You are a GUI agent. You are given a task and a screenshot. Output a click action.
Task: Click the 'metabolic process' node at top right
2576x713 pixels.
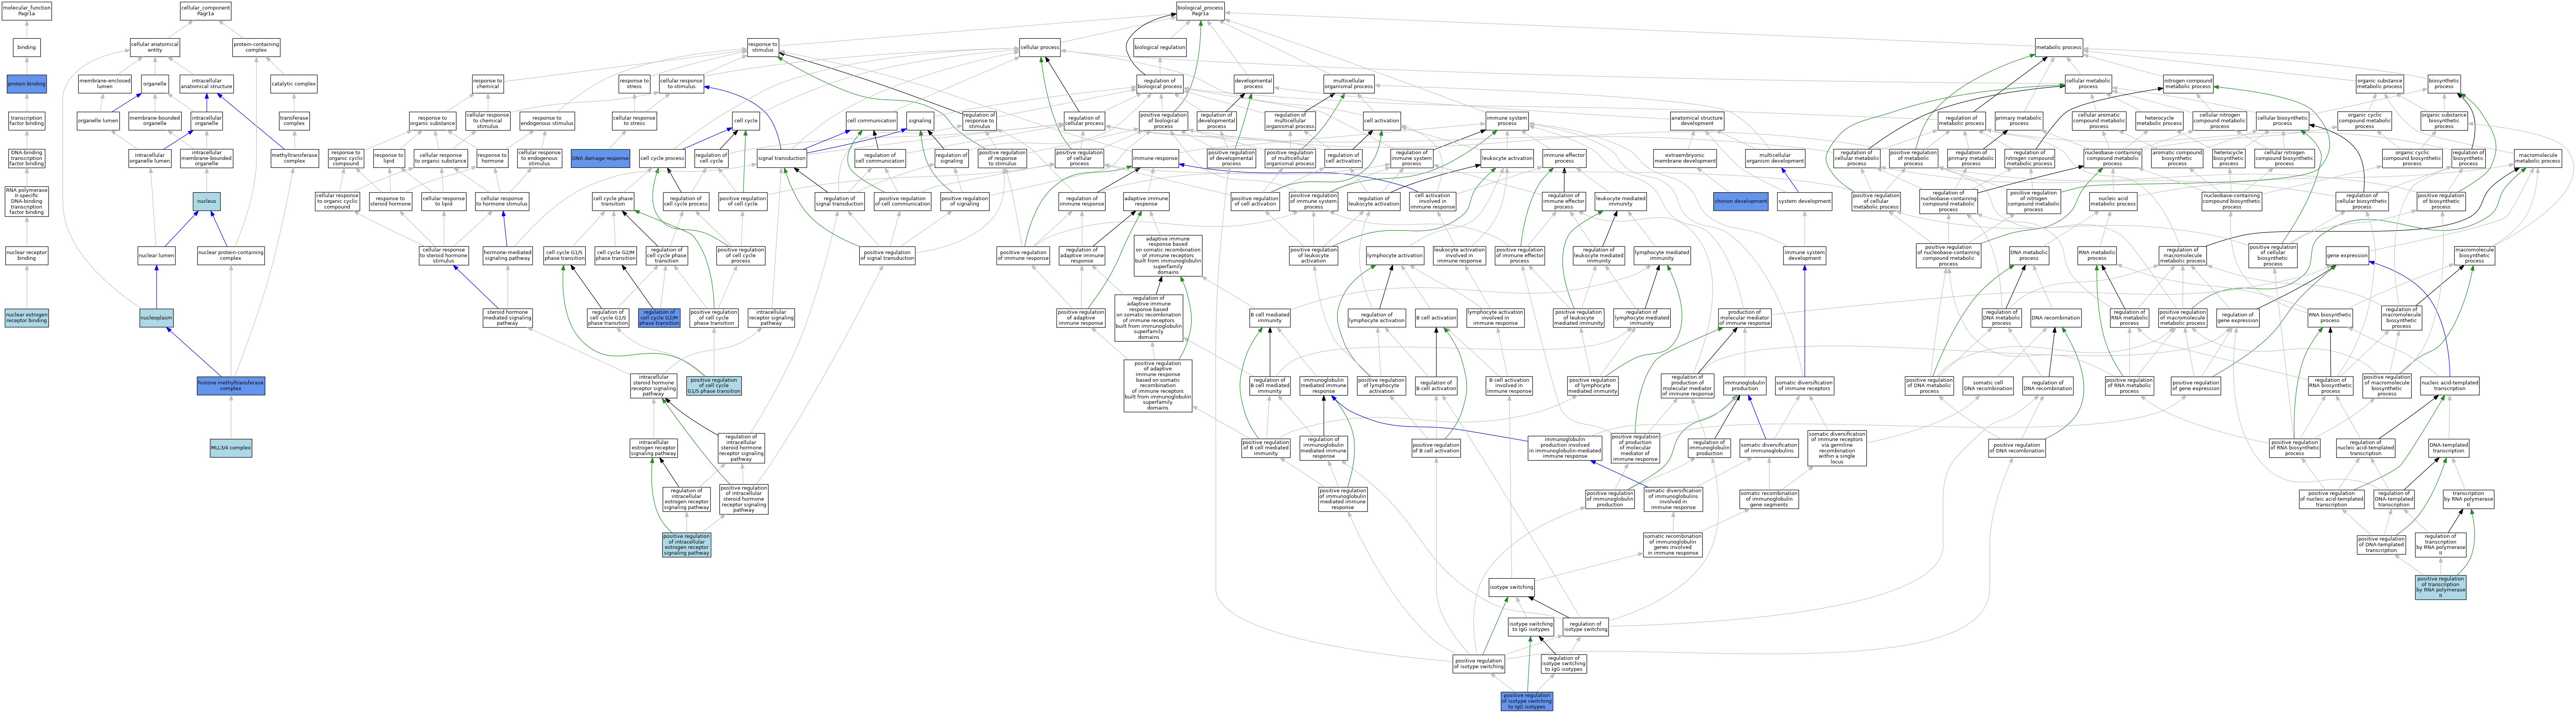pyautogui.click(x=2059, y=47)
